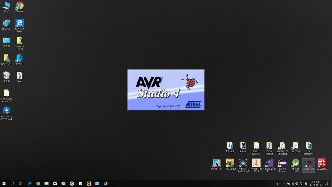Select the Adobe folder
Screen dimensions: 332x187
pos(243,147)
